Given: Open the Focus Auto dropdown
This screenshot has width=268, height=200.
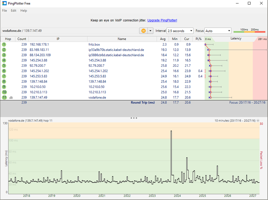Looking at the screenshot, I should (218, 31).
